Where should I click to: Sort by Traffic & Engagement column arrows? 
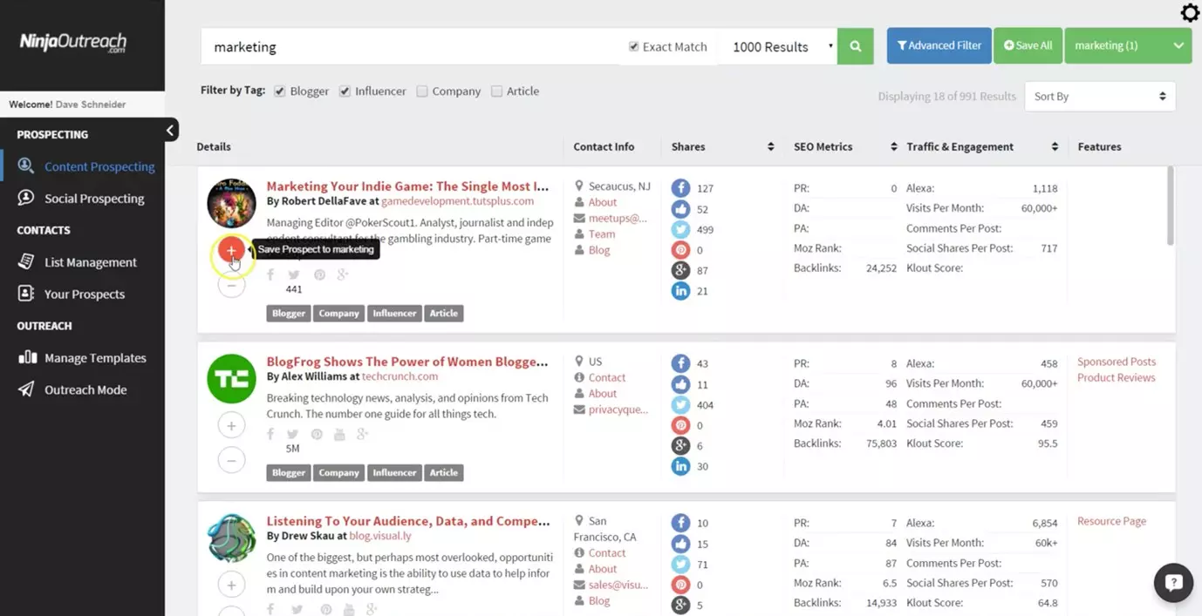pos(1055,146)
